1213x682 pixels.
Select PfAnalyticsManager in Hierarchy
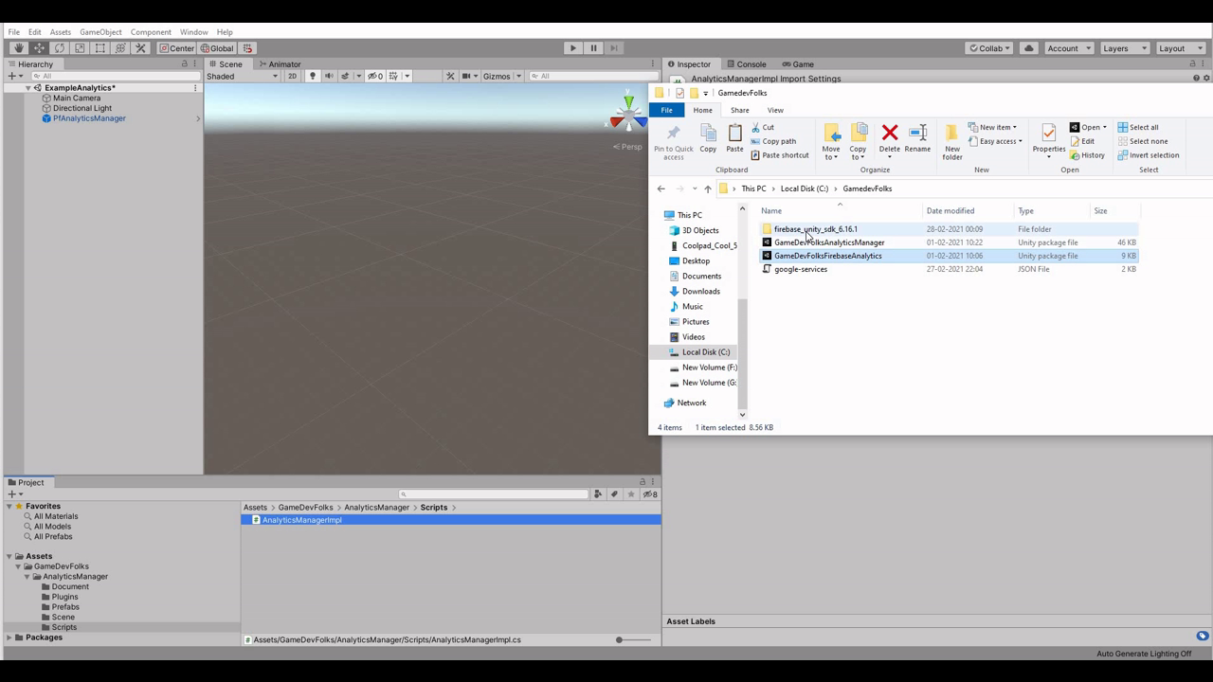click(x=89, y=118)
